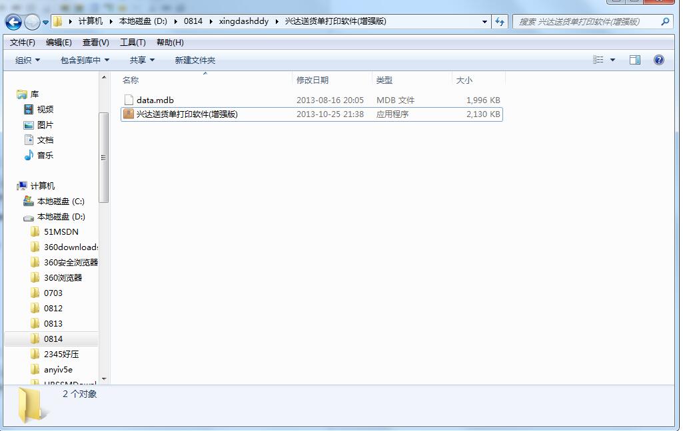The height and width of the screenshot is (431, 685).
Task: Click 0814 in the address breadcrumb
Action: pos(193,21)
